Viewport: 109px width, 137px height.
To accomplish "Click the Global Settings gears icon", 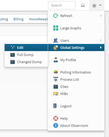I will (56, 47).
